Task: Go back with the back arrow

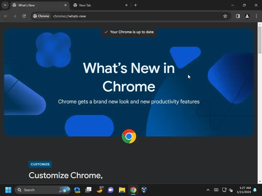Action: (x=6, y=16)
